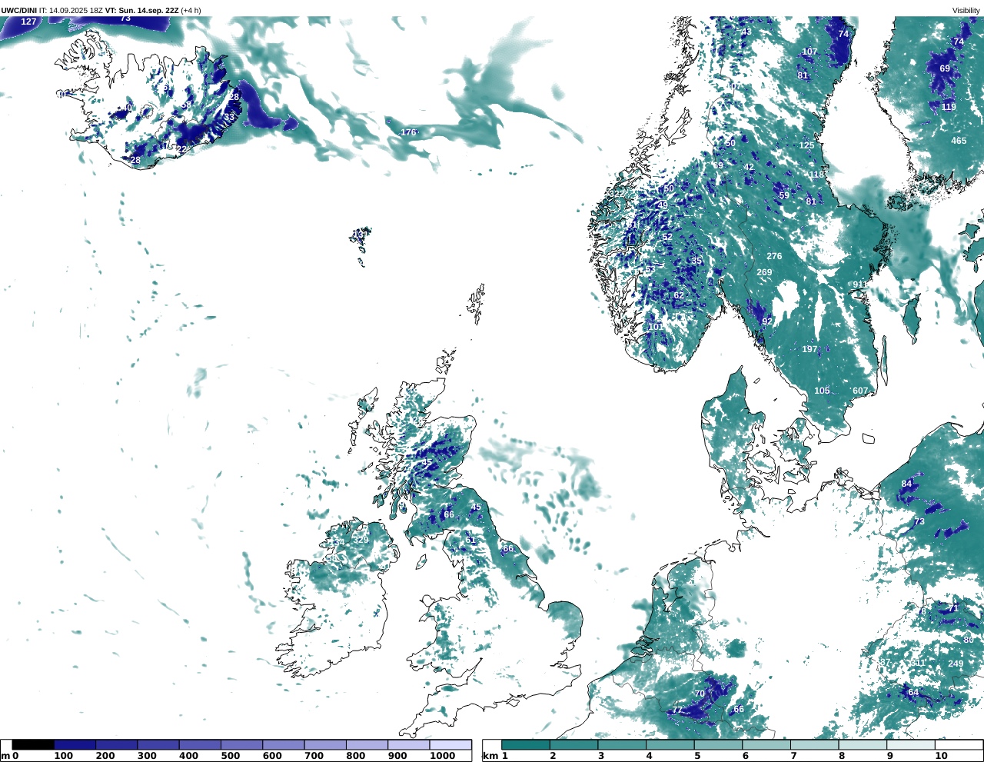Click the "84" value on the map
This screenshot has height=762, width=984.
tap(907, 484)
